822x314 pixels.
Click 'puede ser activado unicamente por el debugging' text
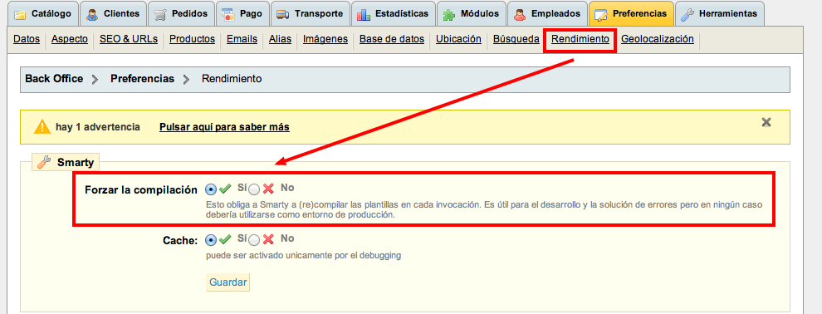point(304,256)
